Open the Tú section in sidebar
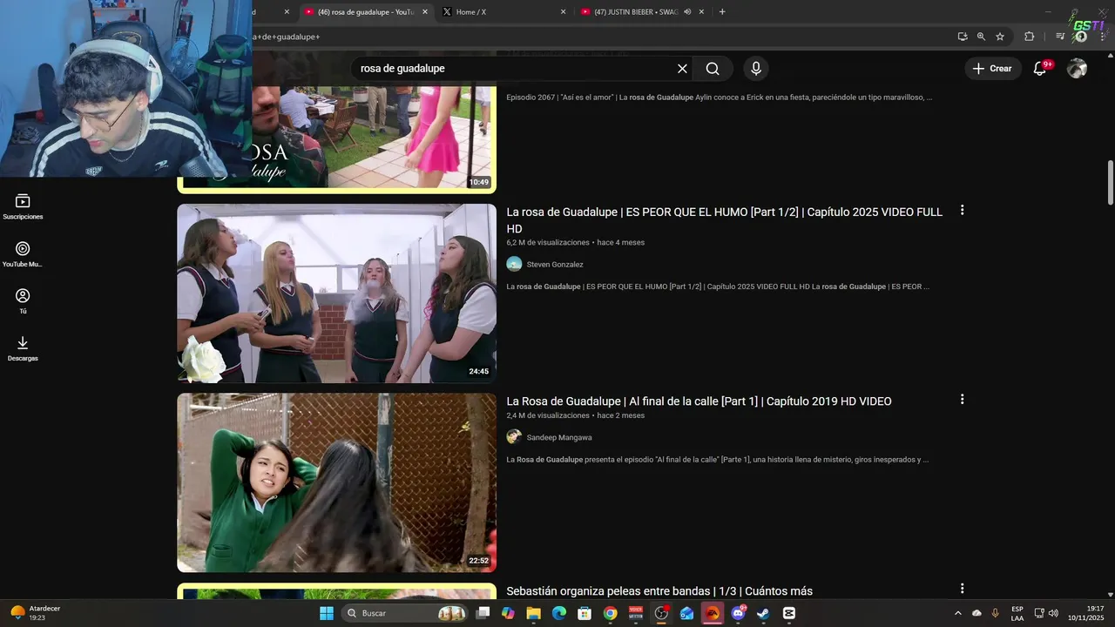1115x627 pixels. [x=23, y=301]
